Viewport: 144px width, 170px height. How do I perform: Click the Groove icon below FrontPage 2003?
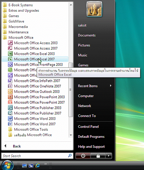10,70
